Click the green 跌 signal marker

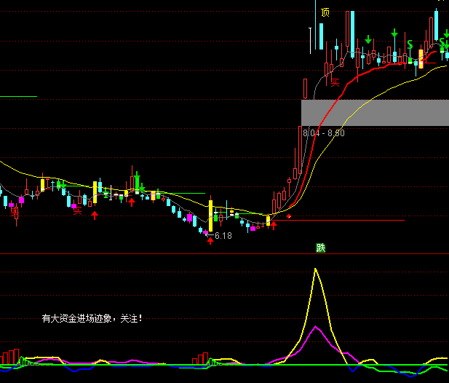click(x=320, y=248)
